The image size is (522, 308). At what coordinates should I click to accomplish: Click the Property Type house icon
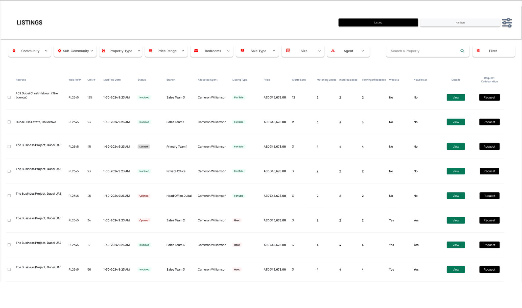click(104, 51)
